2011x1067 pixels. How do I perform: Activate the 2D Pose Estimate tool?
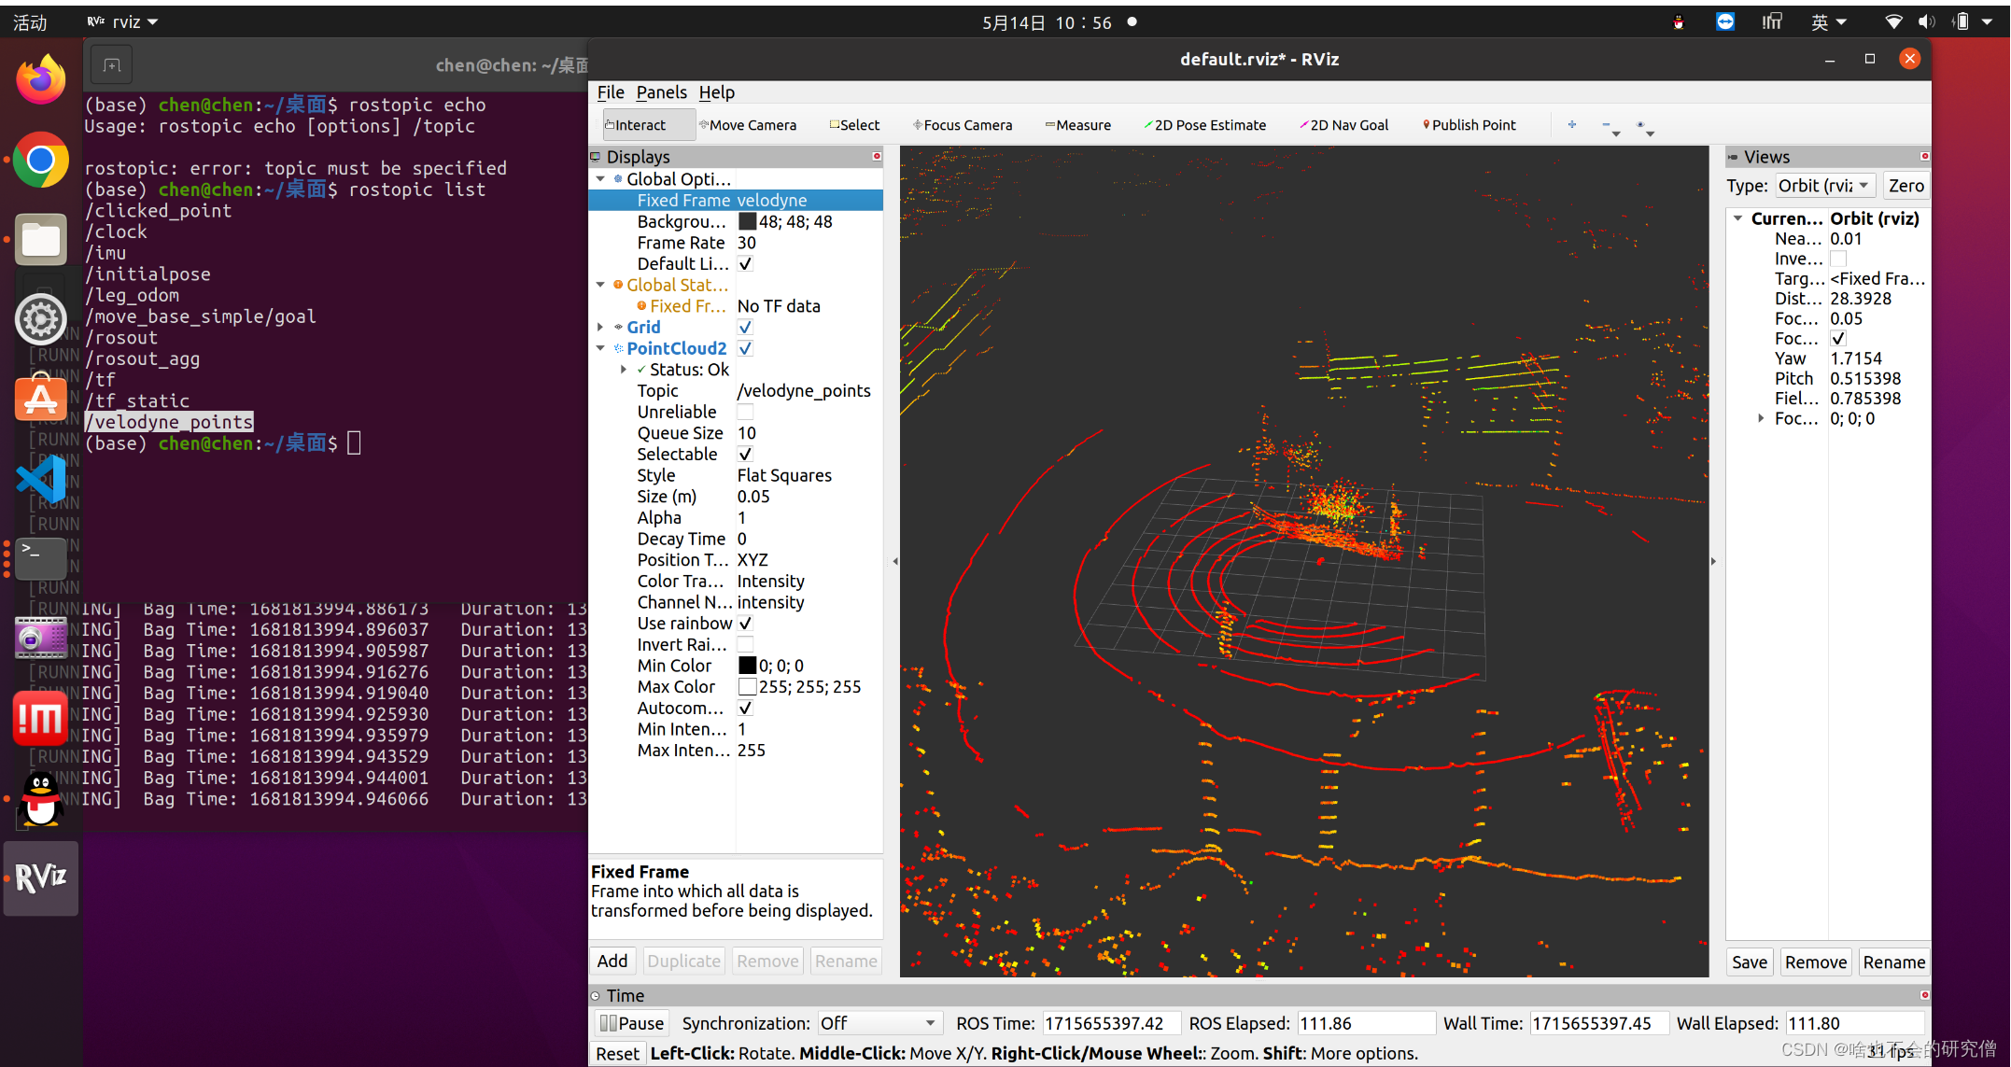1205,125
